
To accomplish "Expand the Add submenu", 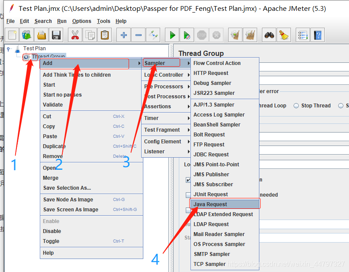I will [x=90, y=63].
